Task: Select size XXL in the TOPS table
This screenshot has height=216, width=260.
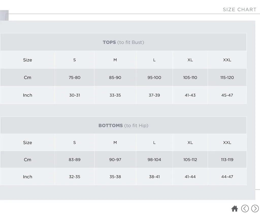Action: click(x=227, y=60)
